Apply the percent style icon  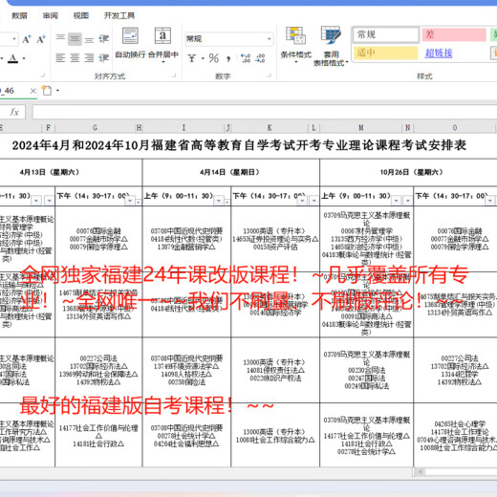click(214, 58)
